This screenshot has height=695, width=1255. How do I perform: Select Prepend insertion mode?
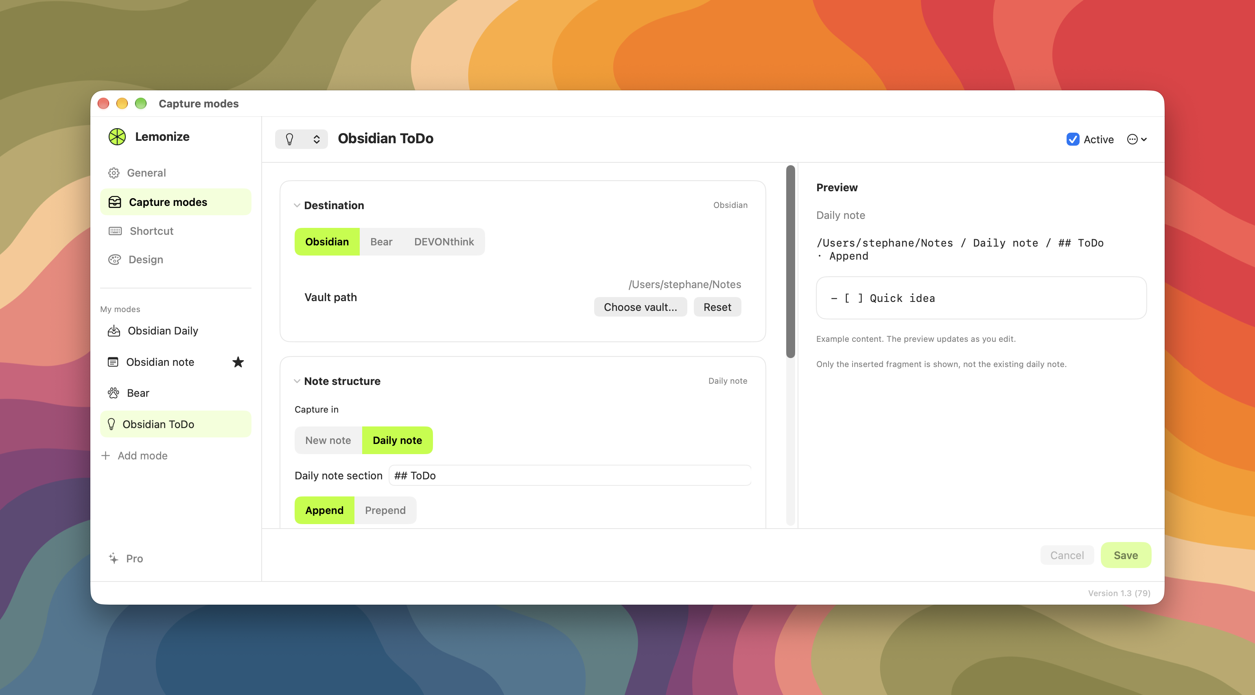click(385, 510)
